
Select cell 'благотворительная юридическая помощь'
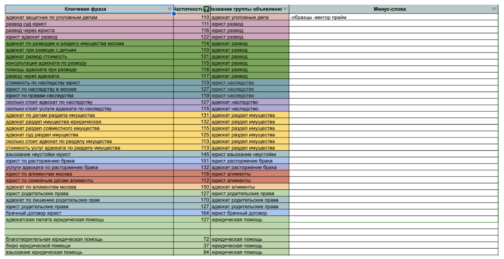tap(89, 239)
